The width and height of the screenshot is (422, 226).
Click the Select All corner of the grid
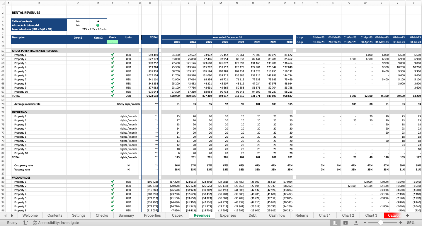pyautogui.click(x=3, y=3)
